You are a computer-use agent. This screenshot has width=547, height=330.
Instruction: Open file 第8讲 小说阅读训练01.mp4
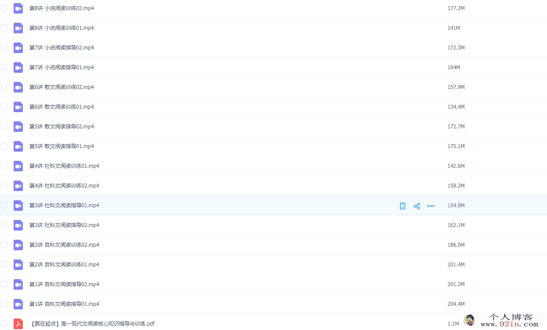[x=62, y=28]
